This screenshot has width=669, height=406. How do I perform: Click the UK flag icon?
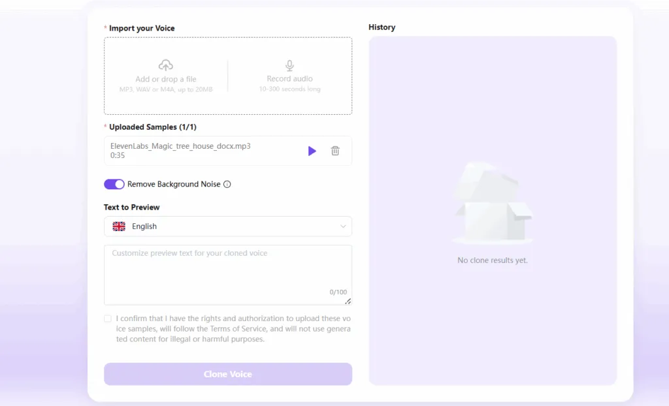119,226
